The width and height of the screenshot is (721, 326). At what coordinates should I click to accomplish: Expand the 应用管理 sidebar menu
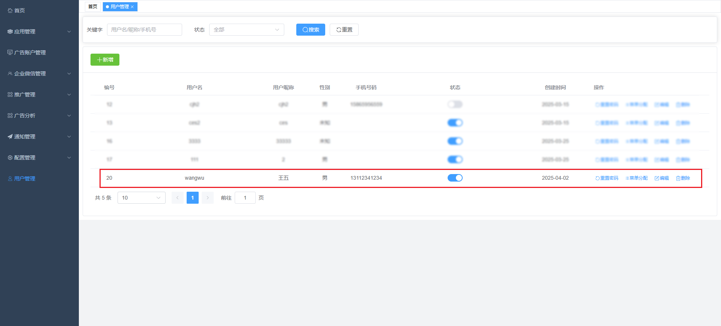coord(39,32)
